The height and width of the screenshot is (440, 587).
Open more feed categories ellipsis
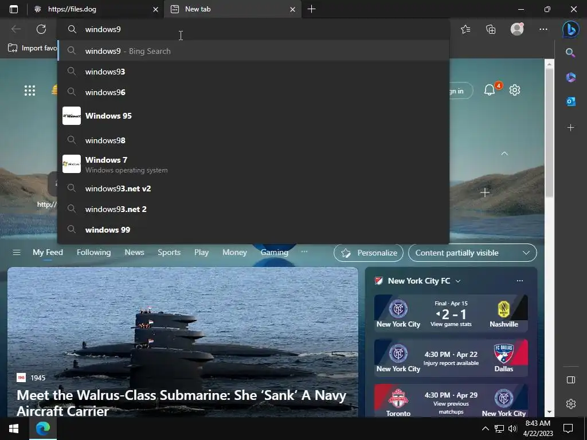pyautogui.click(x=304, y=252)
